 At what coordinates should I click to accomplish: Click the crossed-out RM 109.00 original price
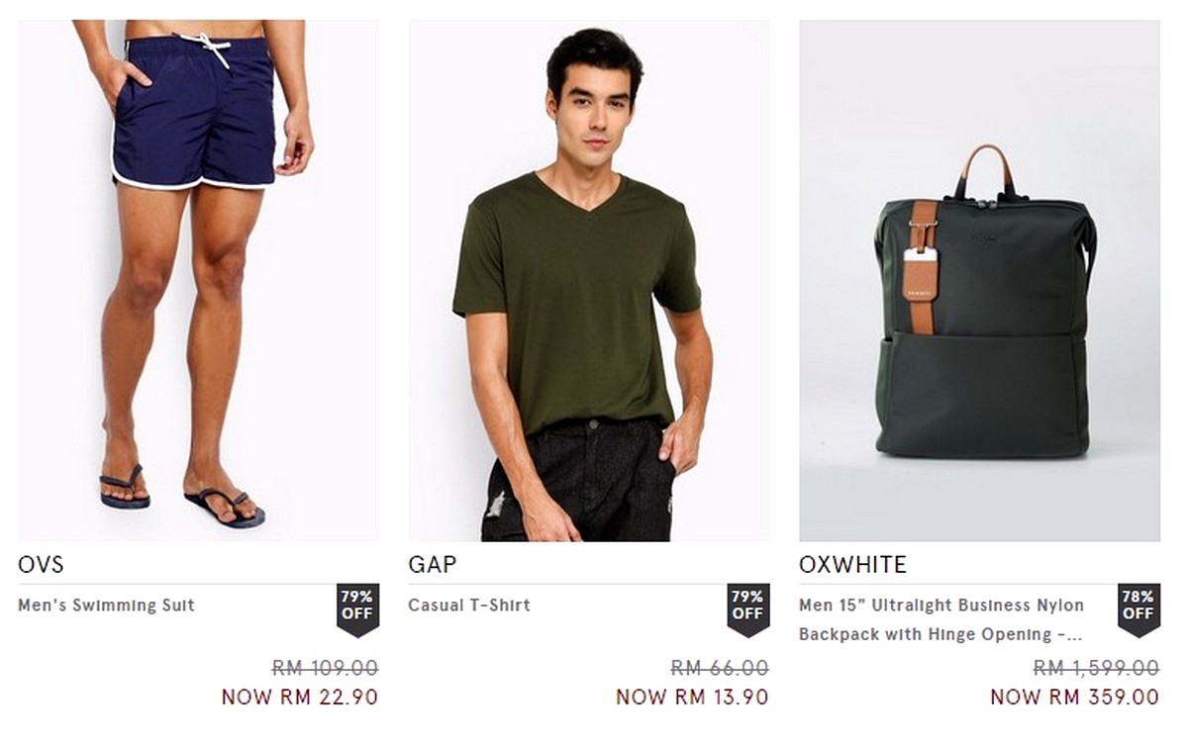click(325, 669)
